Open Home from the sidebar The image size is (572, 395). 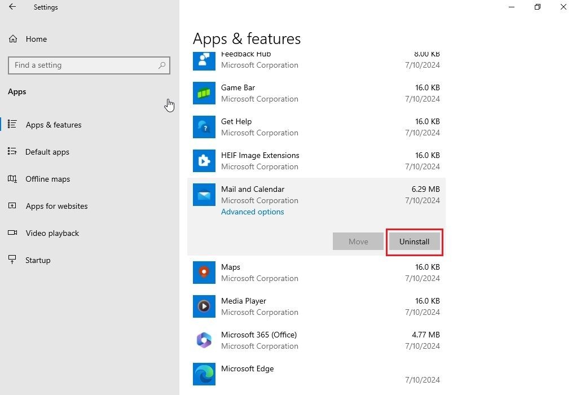36,39
